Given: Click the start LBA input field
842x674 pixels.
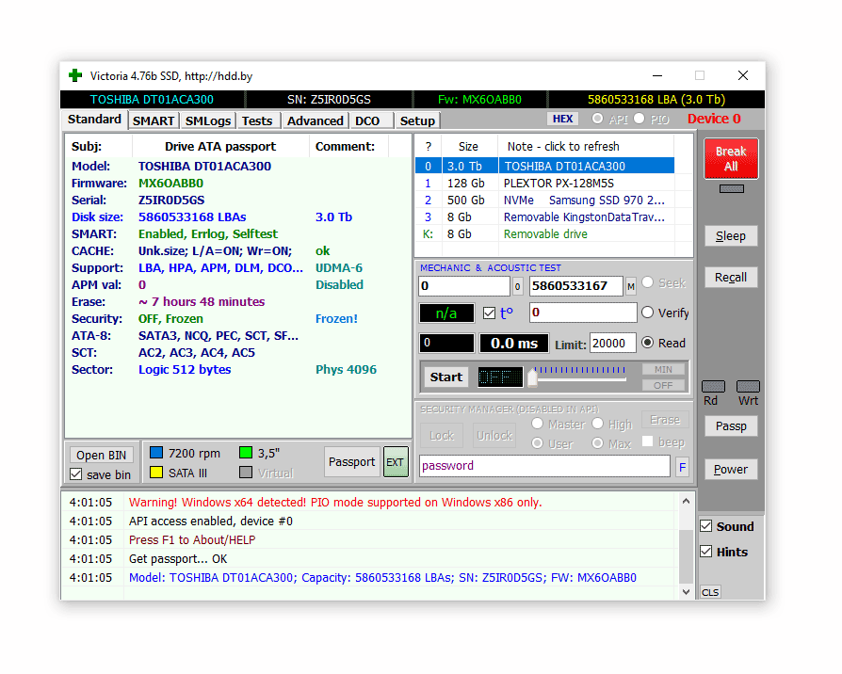Looking at the screenshot, I should [x=464, y=286].
